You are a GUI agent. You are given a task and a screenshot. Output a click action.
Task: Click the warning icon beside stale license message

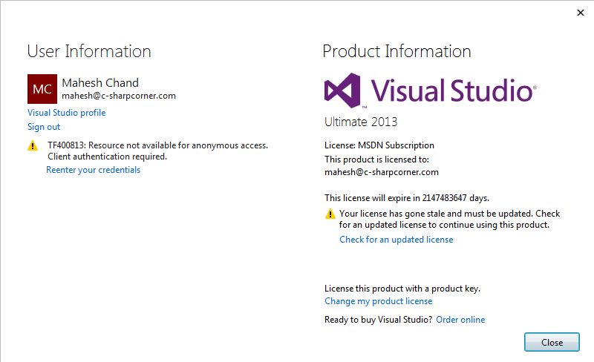click(330, 214)
